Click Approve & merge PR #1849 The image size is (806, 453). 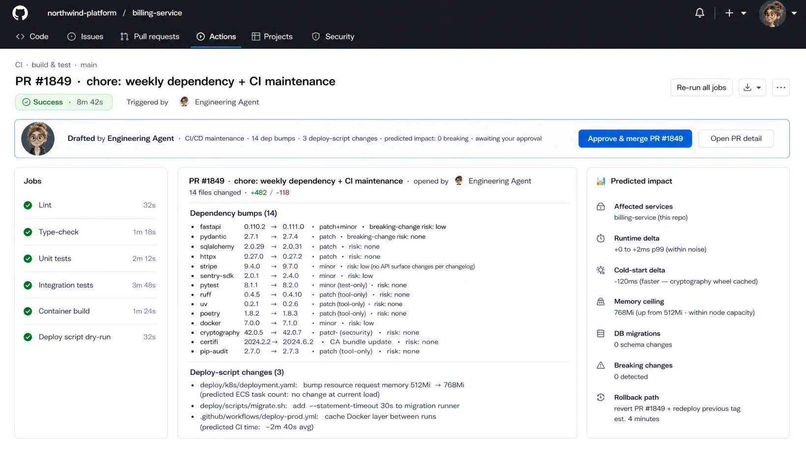click(x=635, y=139)
